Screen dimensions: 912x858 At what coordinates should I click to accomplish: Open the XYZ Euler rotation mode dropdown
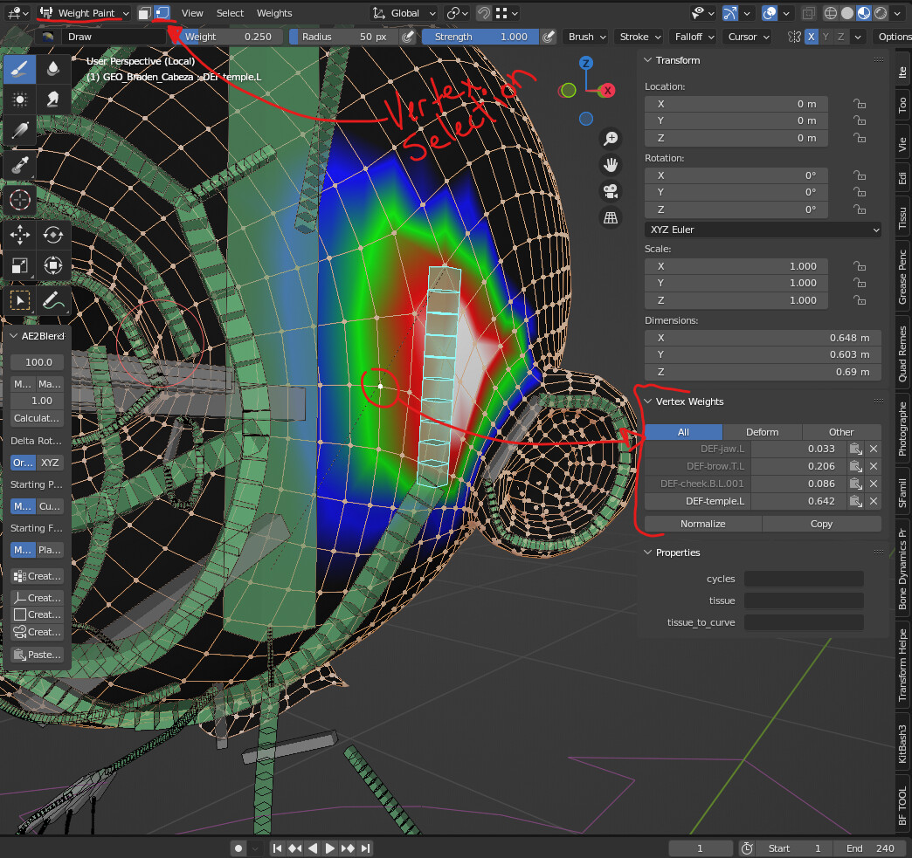point(763,230)
